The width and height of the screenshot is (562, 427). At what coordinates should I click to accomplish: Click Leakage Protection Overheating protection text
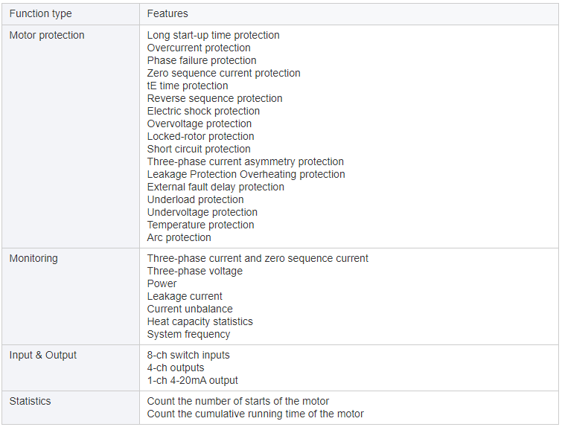(246, 174)
